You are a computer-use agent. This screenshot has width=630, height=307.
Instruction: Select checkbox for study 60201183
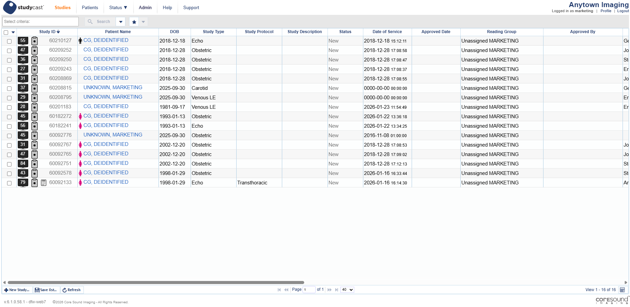coord(9,107)
